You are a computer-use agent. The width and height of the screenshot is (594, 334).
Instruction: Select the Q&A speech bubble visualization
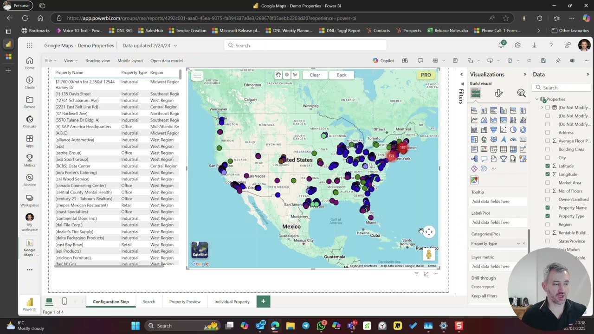tap(484, 159)
